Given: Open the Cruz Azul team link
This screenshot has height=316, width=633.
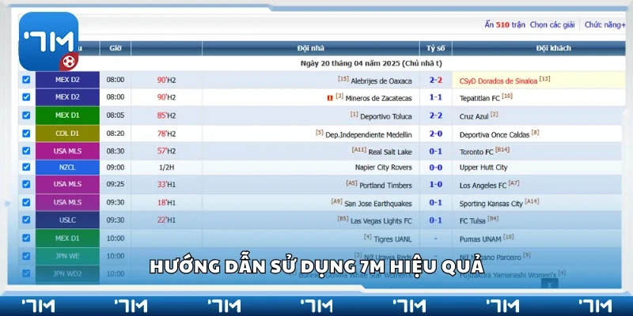Looking at the screenshot, I should [x=474, y=116].
